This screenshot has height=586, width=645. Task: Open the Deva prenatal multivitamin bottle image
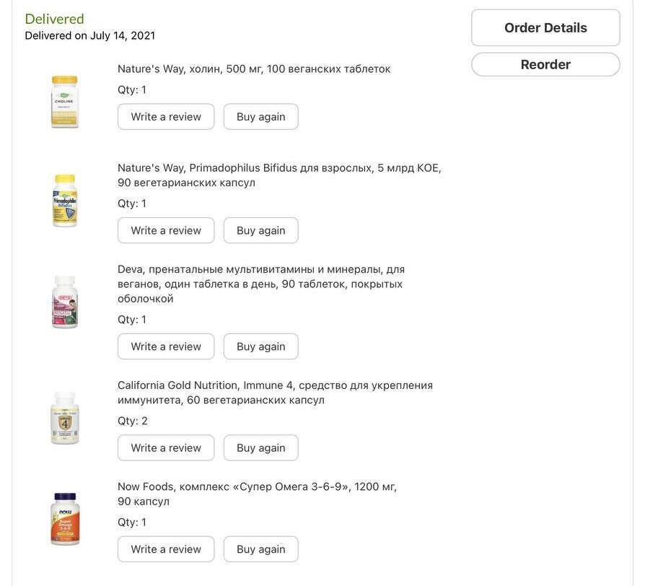65,302
